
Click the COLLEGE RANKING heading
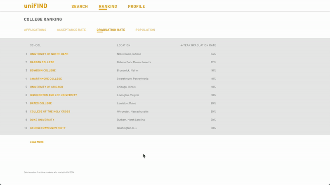pyautogui.click(x=43, y=19)
